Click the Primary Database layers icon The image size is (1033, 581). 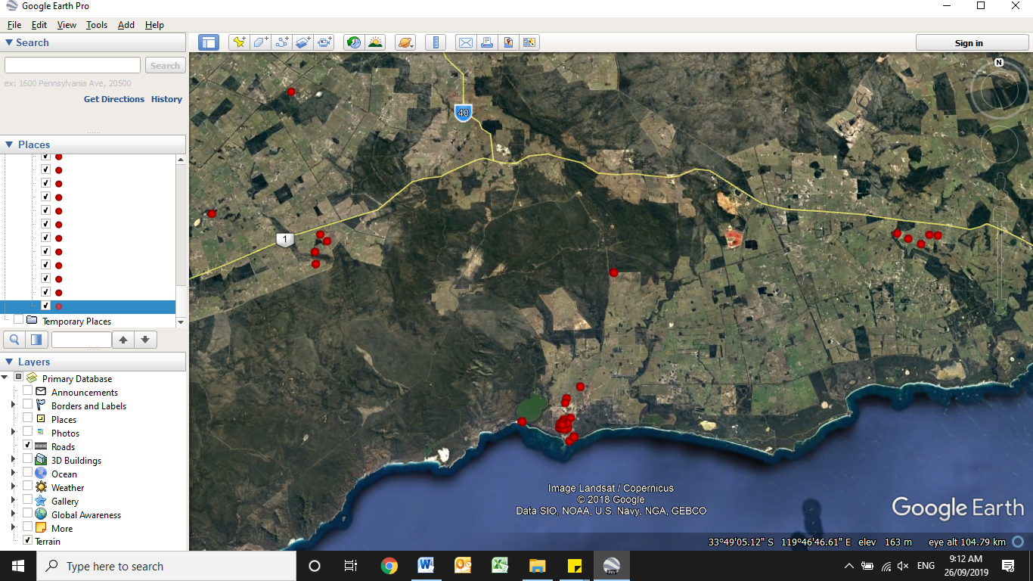click(x=32, y=378)
